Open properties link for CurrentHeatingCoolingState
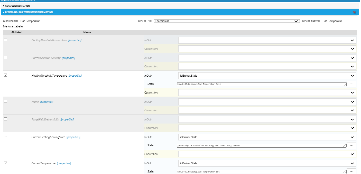Viewport: 361px width, 174px height. click(73, 137)
